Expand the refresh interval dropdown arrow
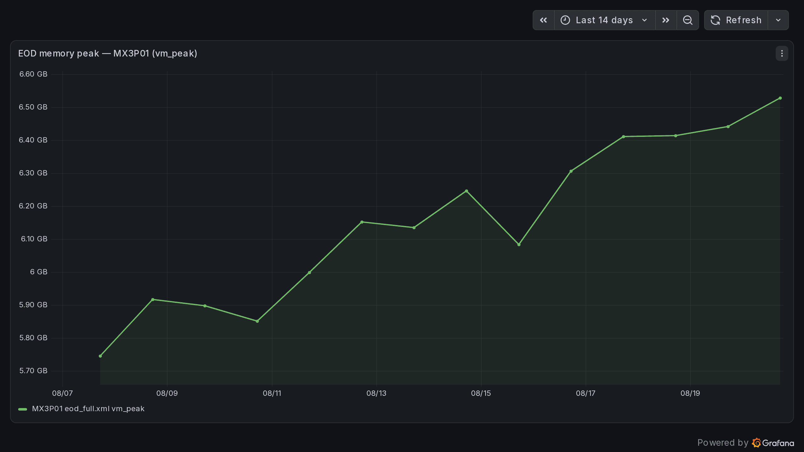The height and width of the screenshot is (452, 804). tap(778, 20)
